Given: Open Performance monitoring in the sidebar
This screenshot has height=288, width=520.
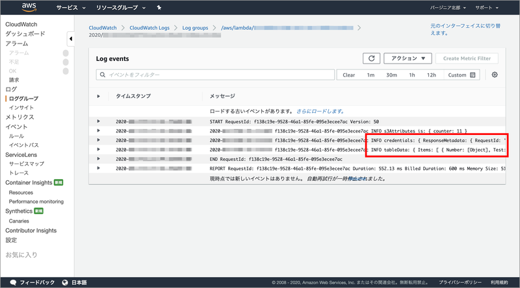Looking at the screenshot, I should click(36, 201).
